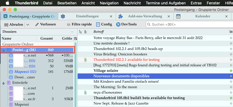Screen dimensions: 233x107
Task: Focus the Suchen search field
Action: tap(190, 25)
